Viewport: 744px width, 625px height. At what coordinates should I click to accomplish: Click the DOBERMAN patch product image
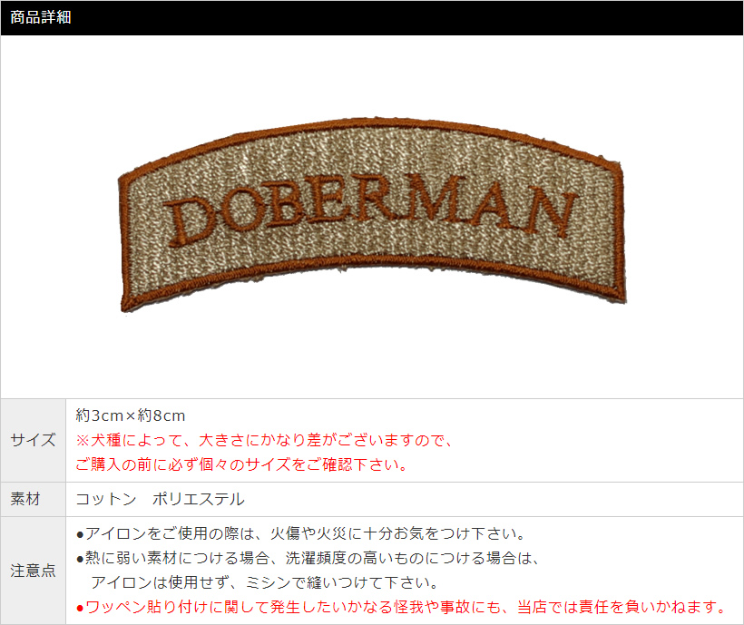point(372,214)
